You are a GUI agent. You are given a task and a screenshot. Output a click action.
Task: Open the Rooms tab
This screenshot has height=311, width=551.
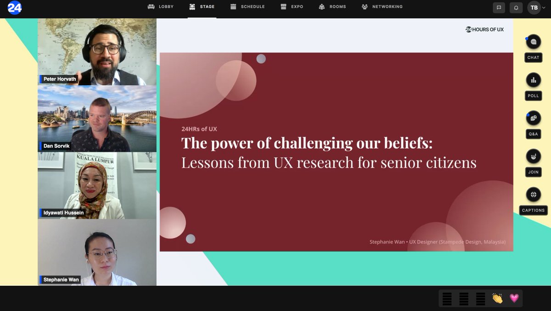[332, 7]
